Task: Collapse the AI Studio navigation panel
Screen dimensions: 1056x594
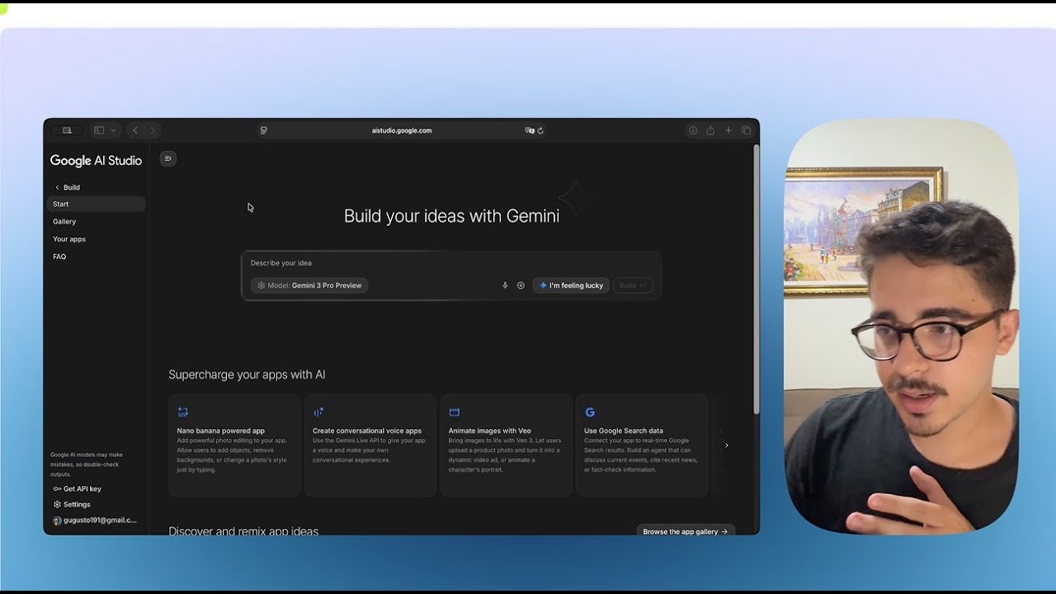Action: point(168,158)
